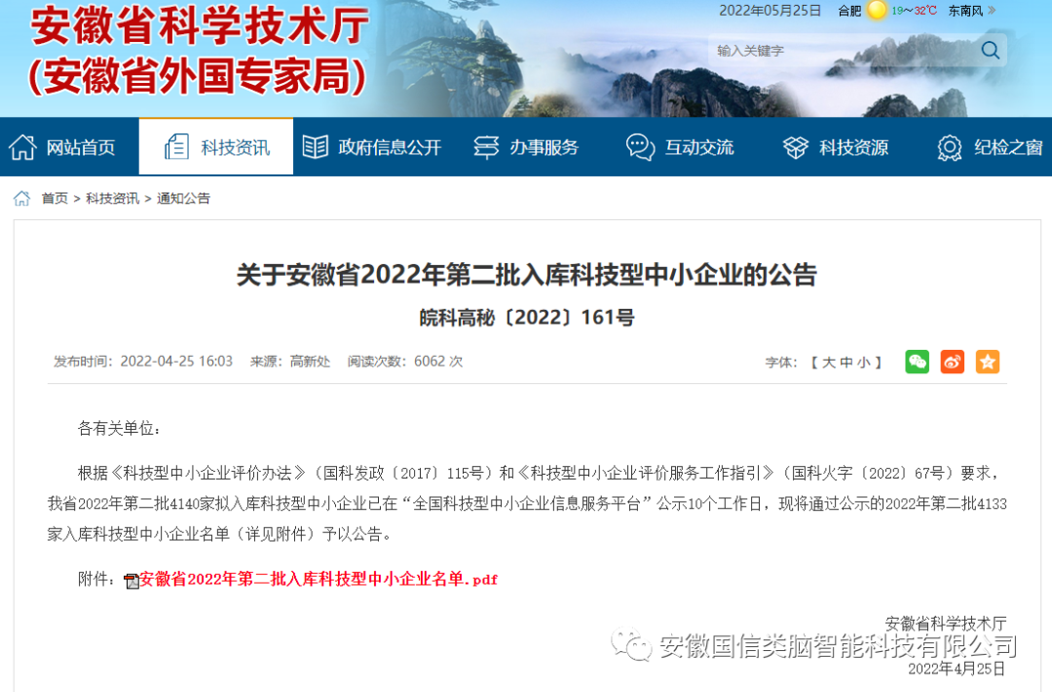The height and width of the screenshot is (692, 1052).
Task: Open the 科技资源 menu item
Action: pyautogui.click(x=836, y=147)
